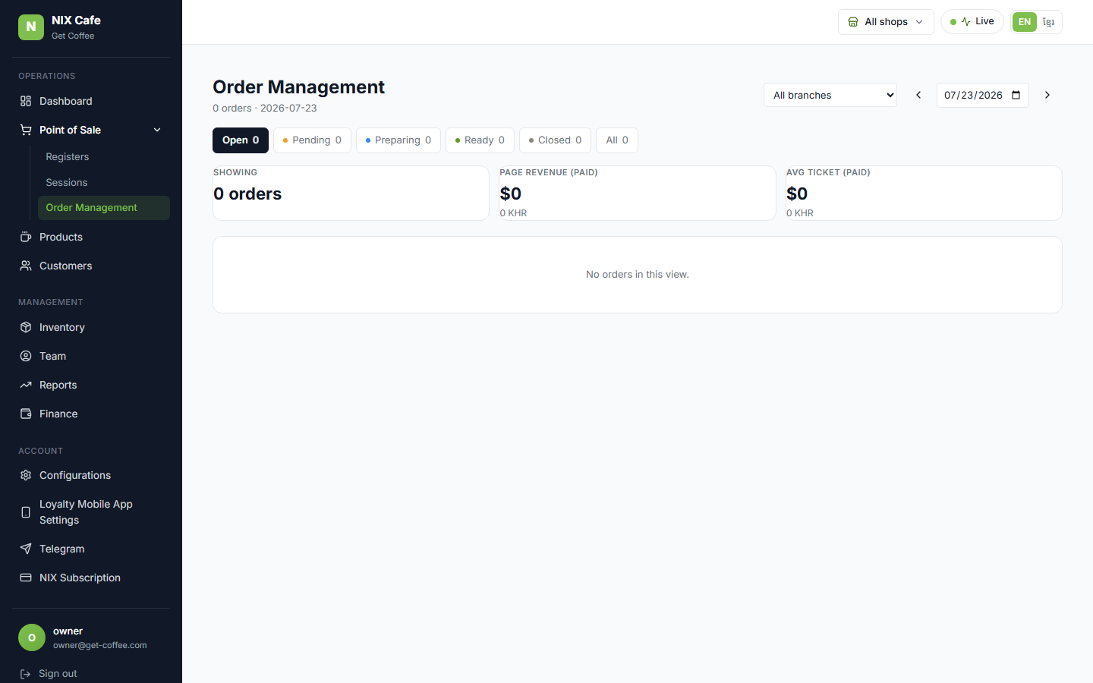Screen dimensions: 1093x683
Task: Select the Open orders tab
Action: tap(241, 140)
